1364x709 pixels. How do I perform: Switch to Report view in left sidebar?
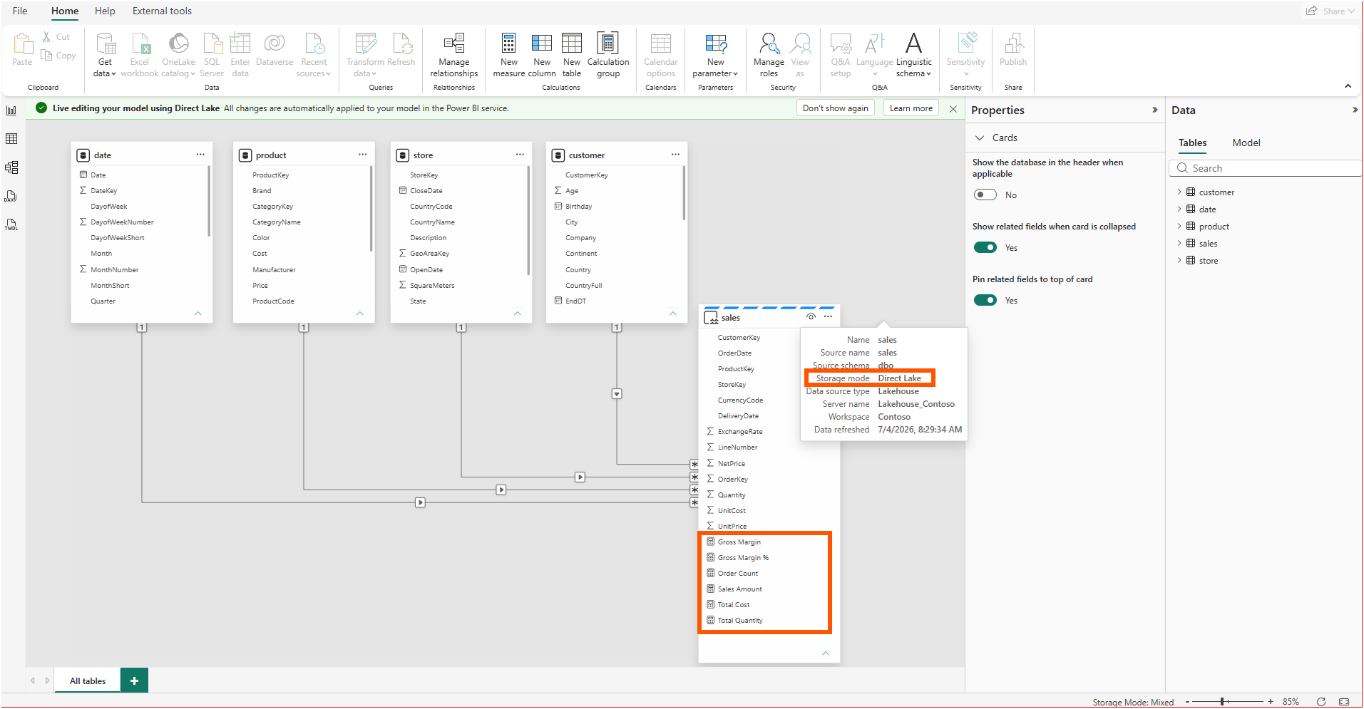pyautogui.click(x=11, y=110)
